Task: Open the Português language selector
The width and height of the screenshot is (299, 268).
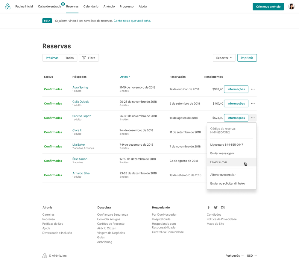Action: tap(234, 256)
